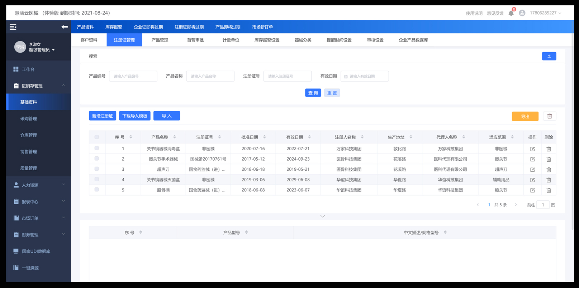Check the box for 髋关节手术器械 row
579x288 pixels.
pos(97,158)
